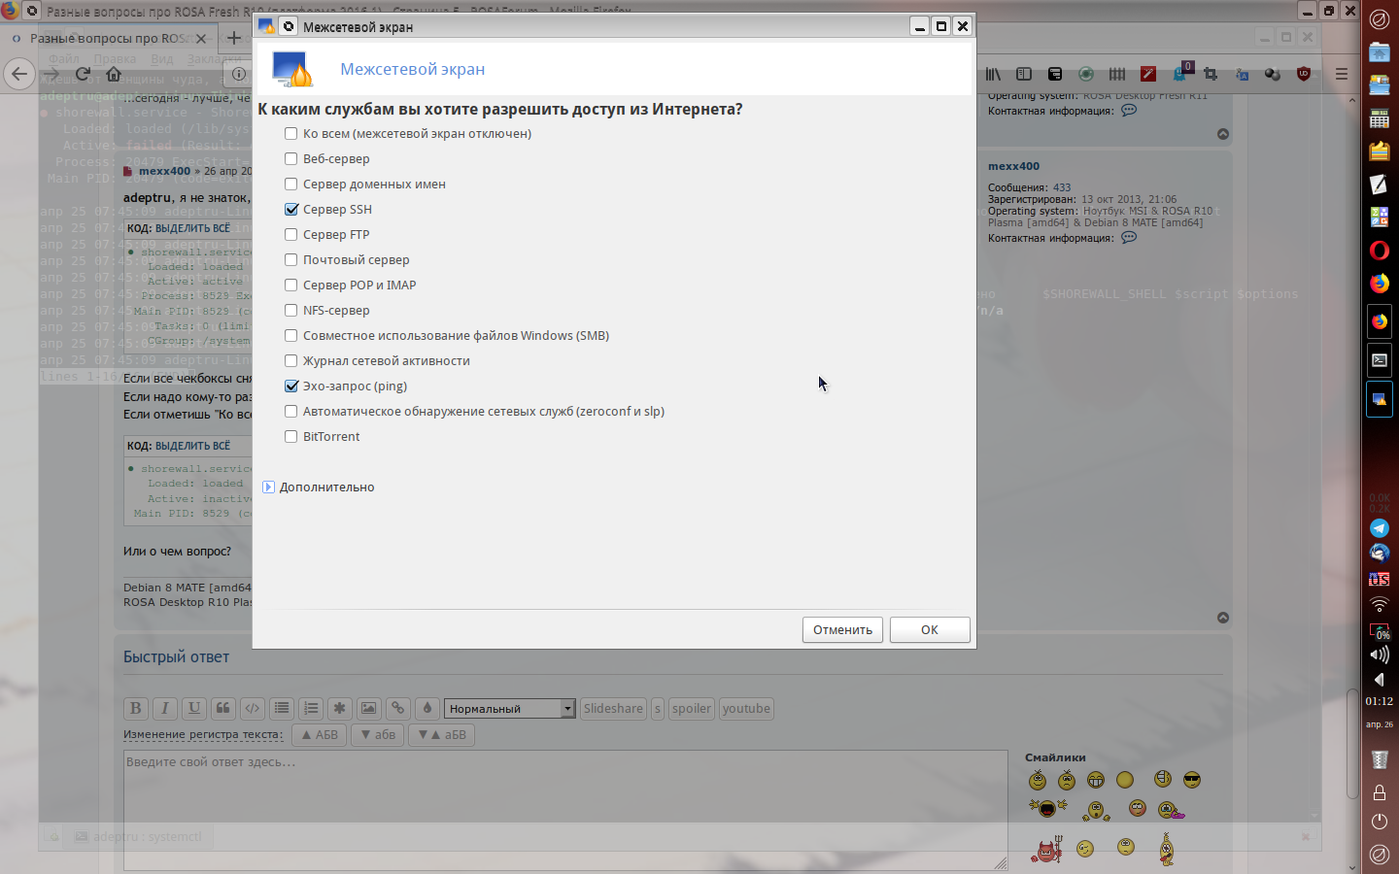Image resolution: width=1399 pixels, height=874 pixels.
Task: Allow 'NFS-сервер' through the firewall
Action: [x=291, y=311]
